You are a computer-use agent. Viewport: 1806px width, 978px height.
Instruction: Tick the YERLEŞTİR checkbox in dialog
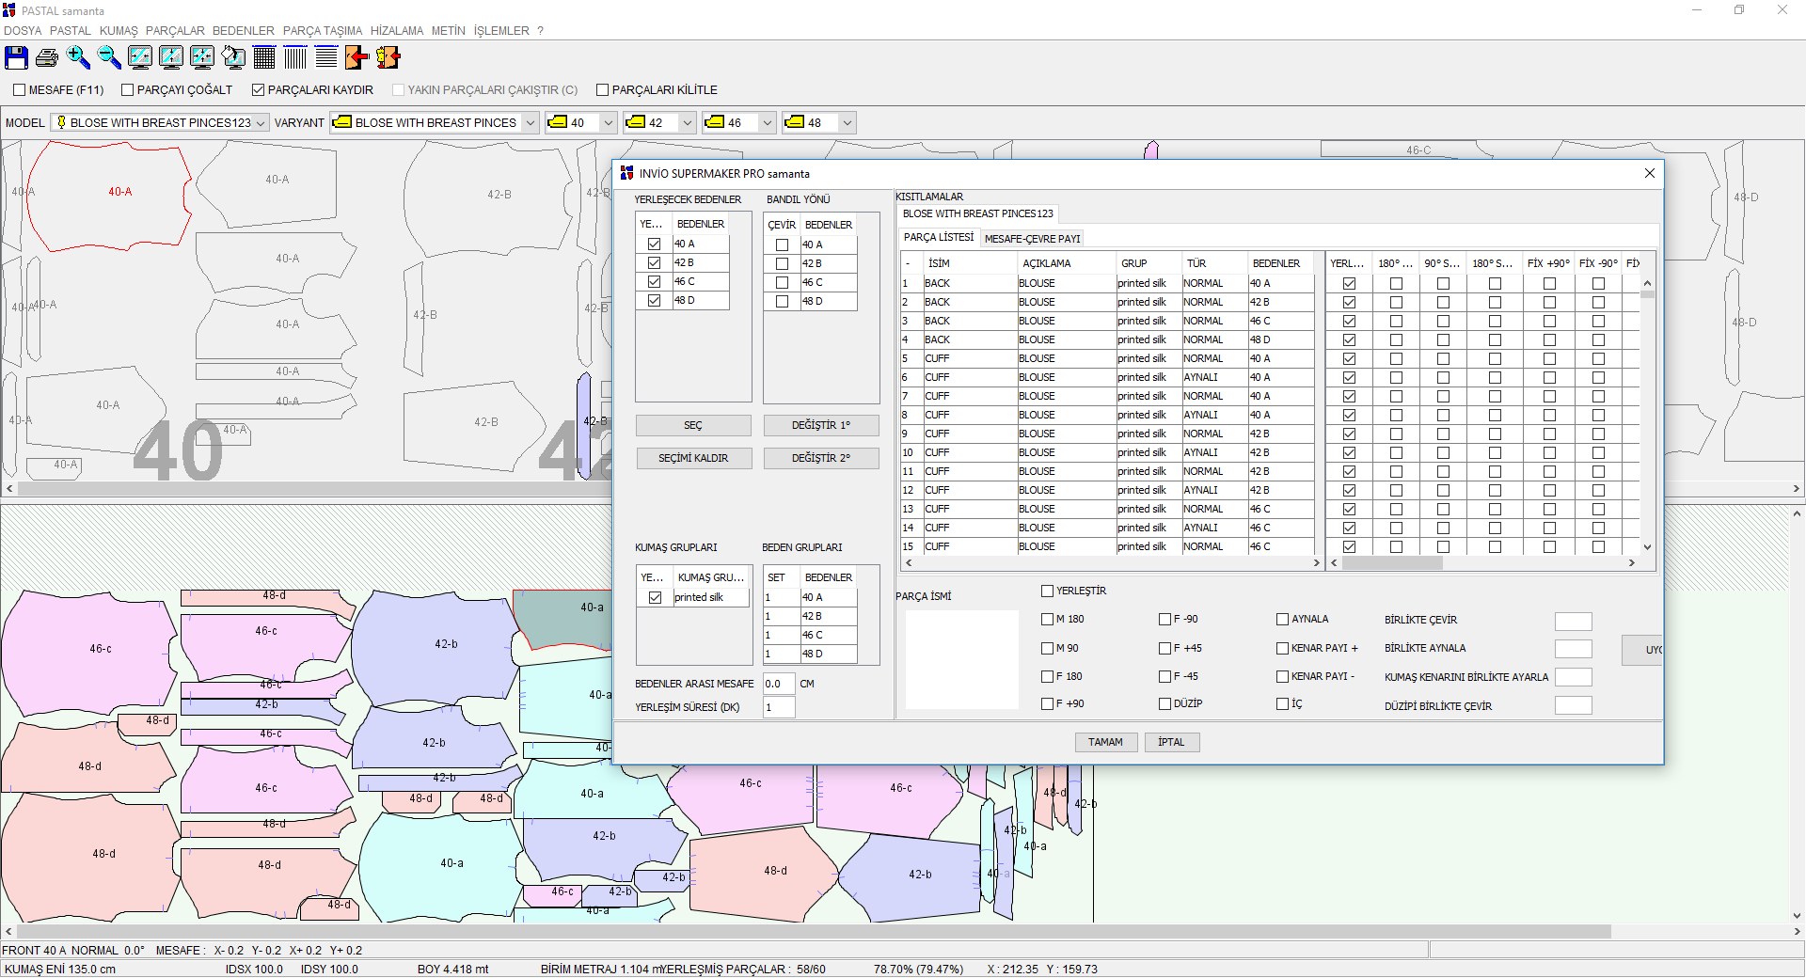tap(1047, 592)
